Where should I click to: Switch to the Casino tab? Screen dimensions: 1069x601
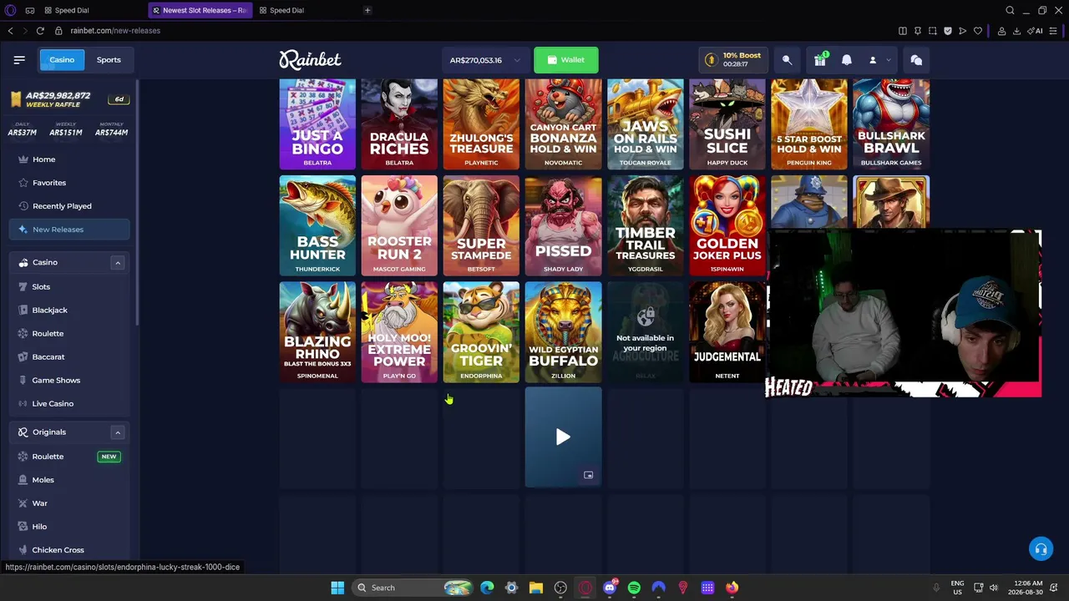(62, 60)
